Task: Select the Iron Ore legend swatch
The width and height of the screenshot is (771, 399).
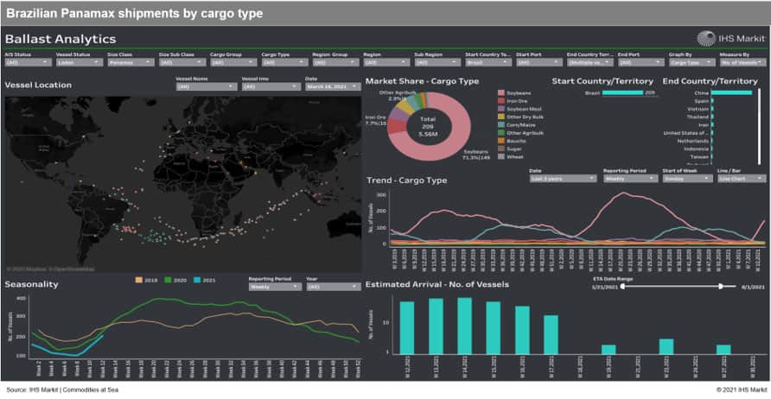Action: pos(501,101)
